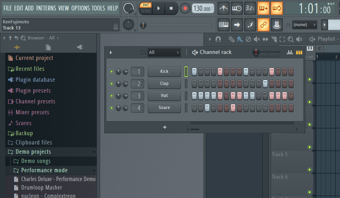Select the playlist mute tool
The width and height of the screenshot is (340, 198).
pyautogui.click(x=257, y=39)
